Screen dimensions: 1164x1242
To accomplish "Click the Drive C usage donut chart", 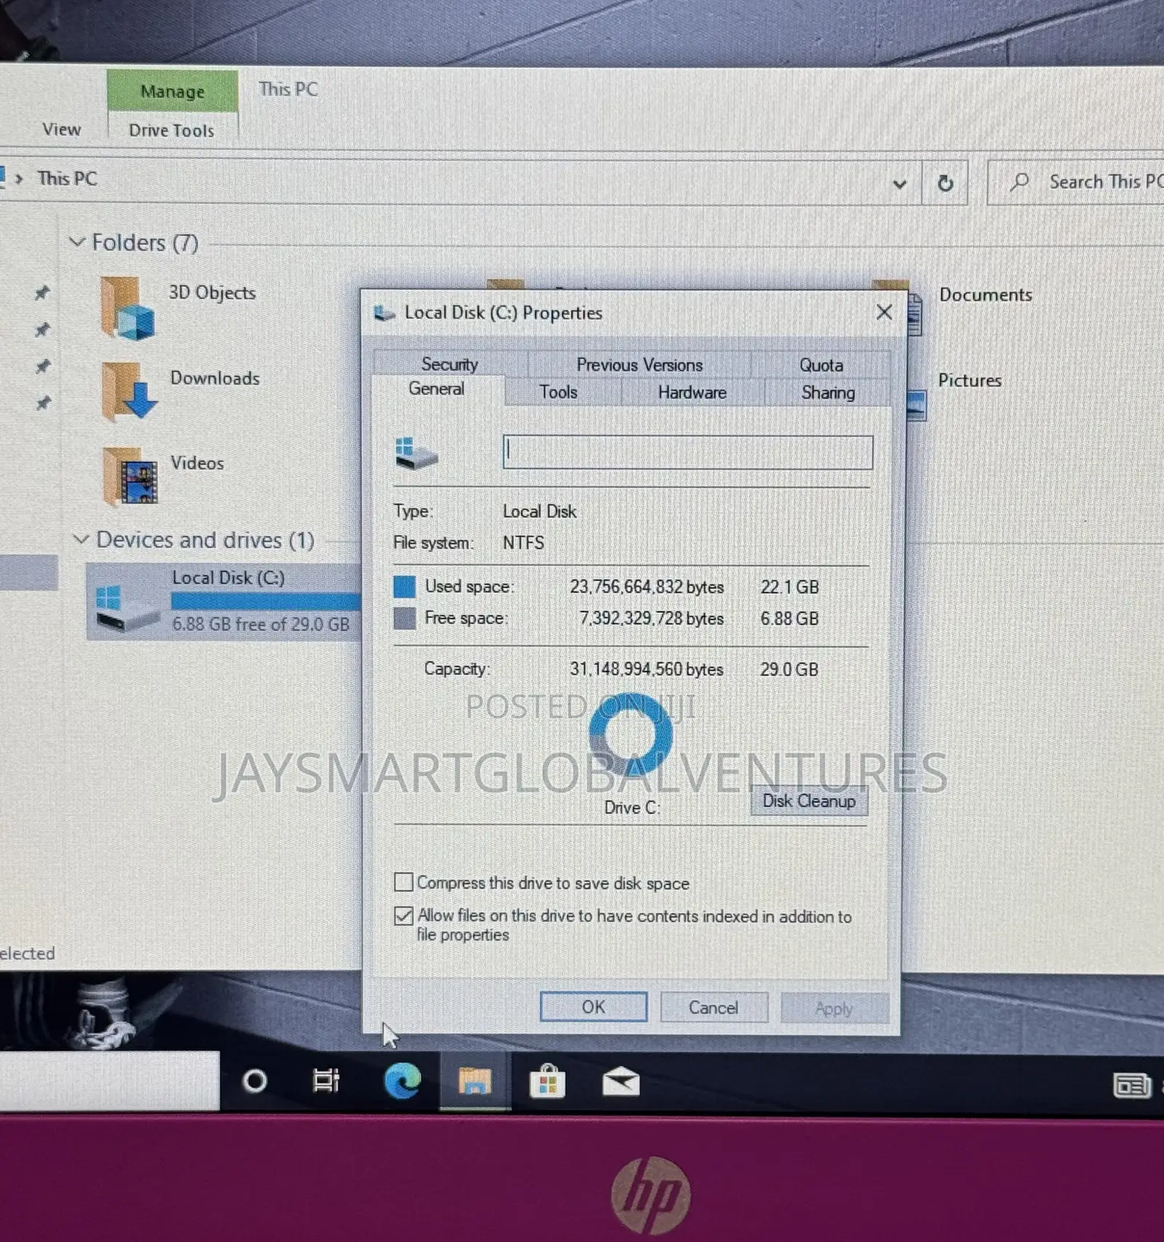I will (630, 734).
